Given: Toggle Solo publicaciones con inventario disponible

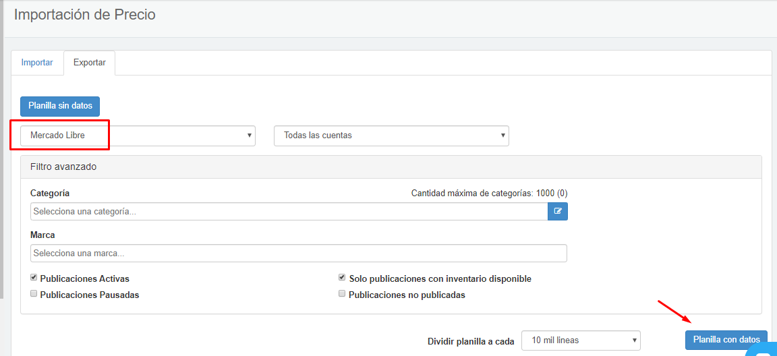Looking at the screenshot, I should 342,278.
